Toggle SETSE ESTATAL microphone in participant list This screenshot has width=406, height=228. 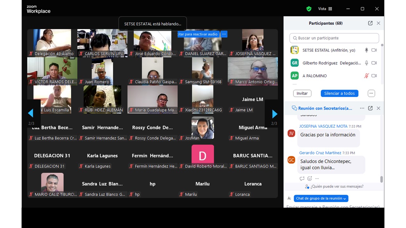pos(366,50)
